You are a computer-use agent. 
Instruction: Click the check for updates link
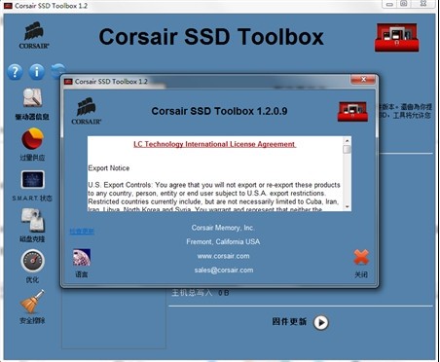tap(82, 231)
